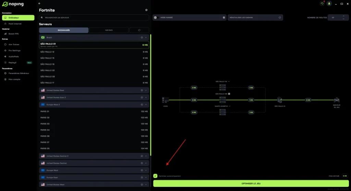This screenshot has width=351, height=191.
Task: Click the server list scrollbar
Action: tap(150, 95)
